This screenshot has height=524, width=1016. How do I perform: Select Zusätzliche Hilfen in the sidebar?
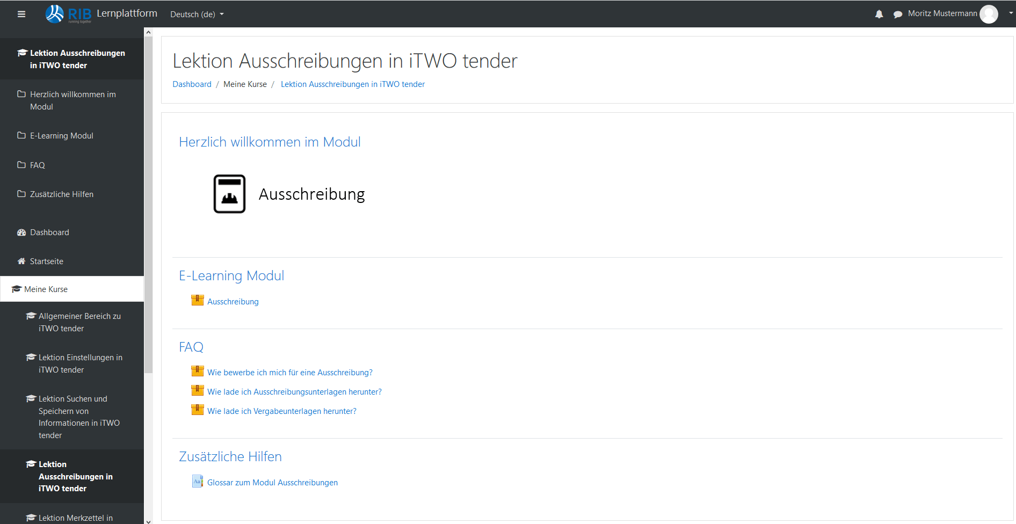[x=72, y=194]
